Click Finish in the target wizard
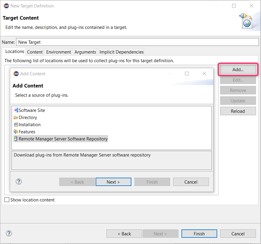Image resolution: width=261 pixels, height=244 pixels. (199, 234)
